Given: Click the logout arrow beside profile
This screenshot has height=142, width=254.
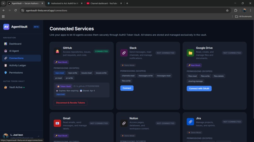Looking at the screenshot, I should (x=38, y=136).
